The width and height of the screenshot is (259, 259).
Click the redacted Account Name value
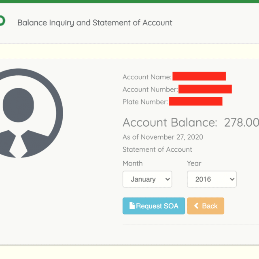pos(199,76)
